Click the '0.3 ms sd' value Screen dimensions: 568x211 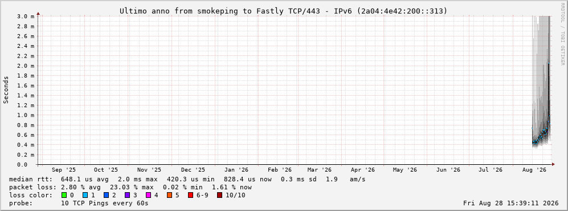(x=300, y=180)
